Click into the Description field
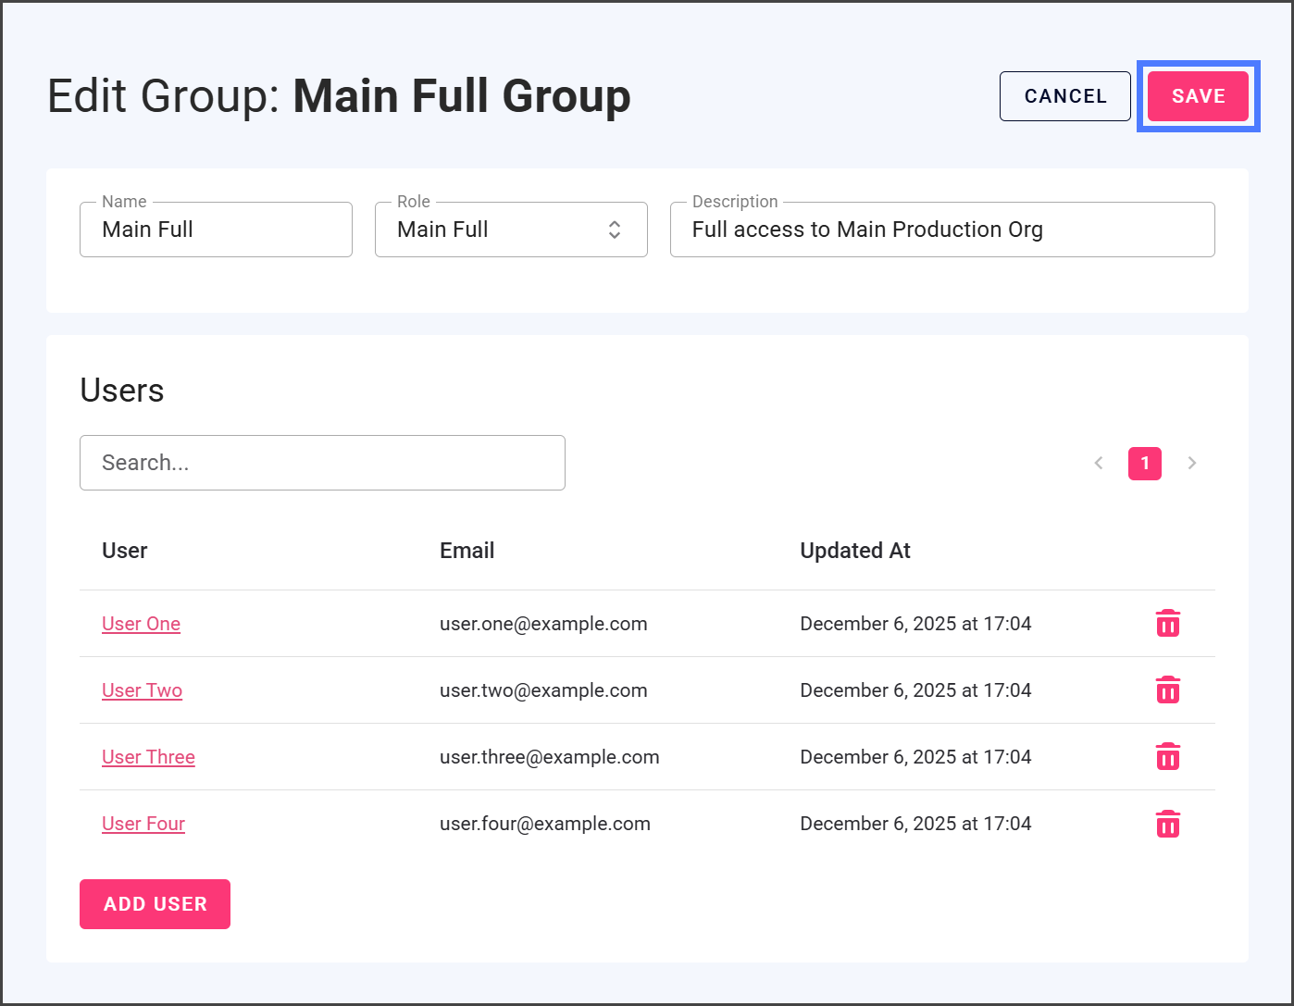 coord(941,230)
